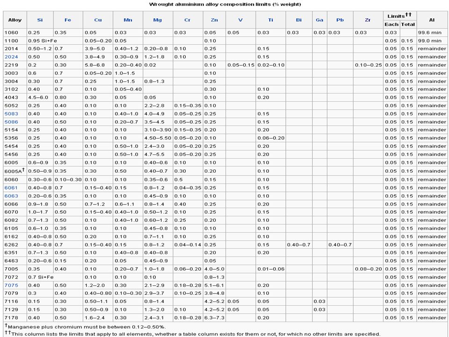Viewport: 449px width, 337px height.
Task: Open the Cr column header link
Action: click(x=187, y=20)
